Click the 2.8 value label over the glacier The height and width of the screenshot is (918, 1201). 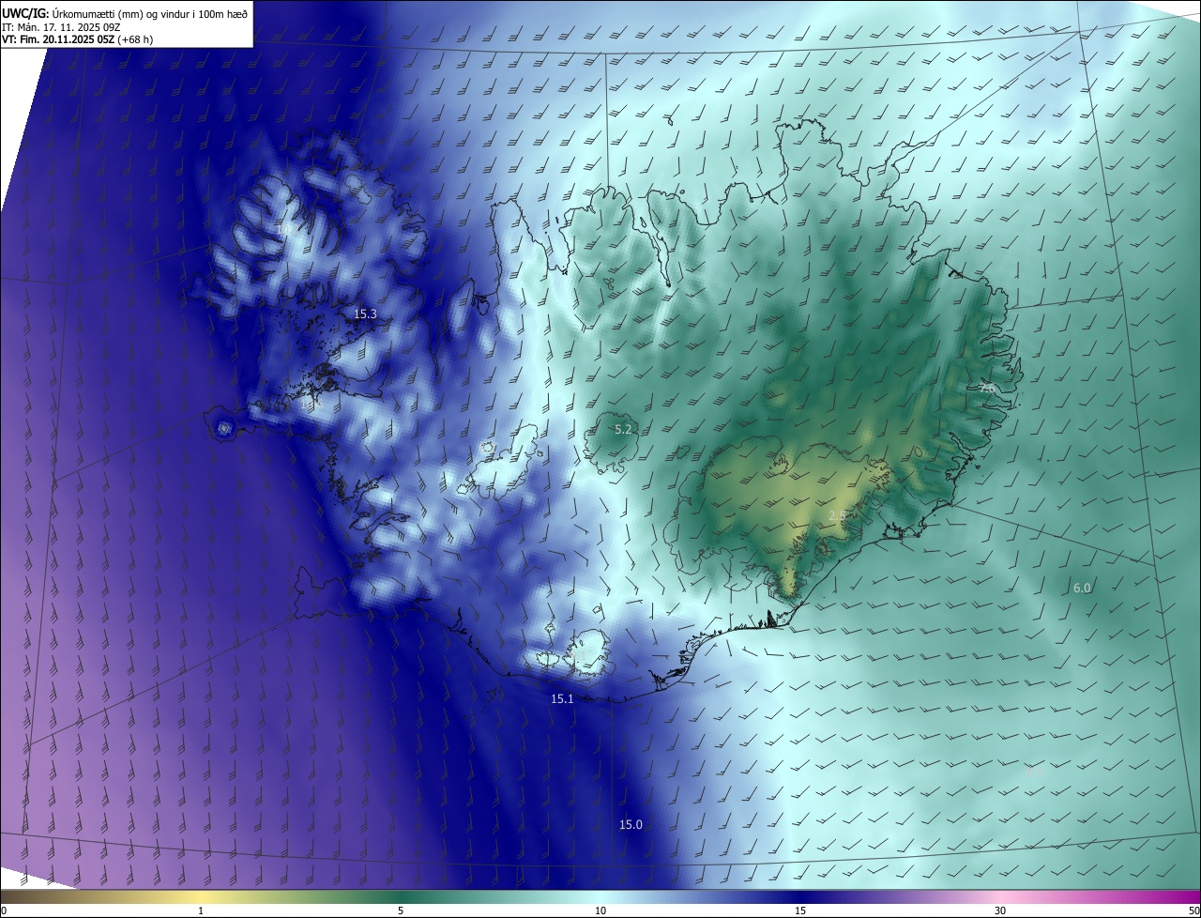838,515
